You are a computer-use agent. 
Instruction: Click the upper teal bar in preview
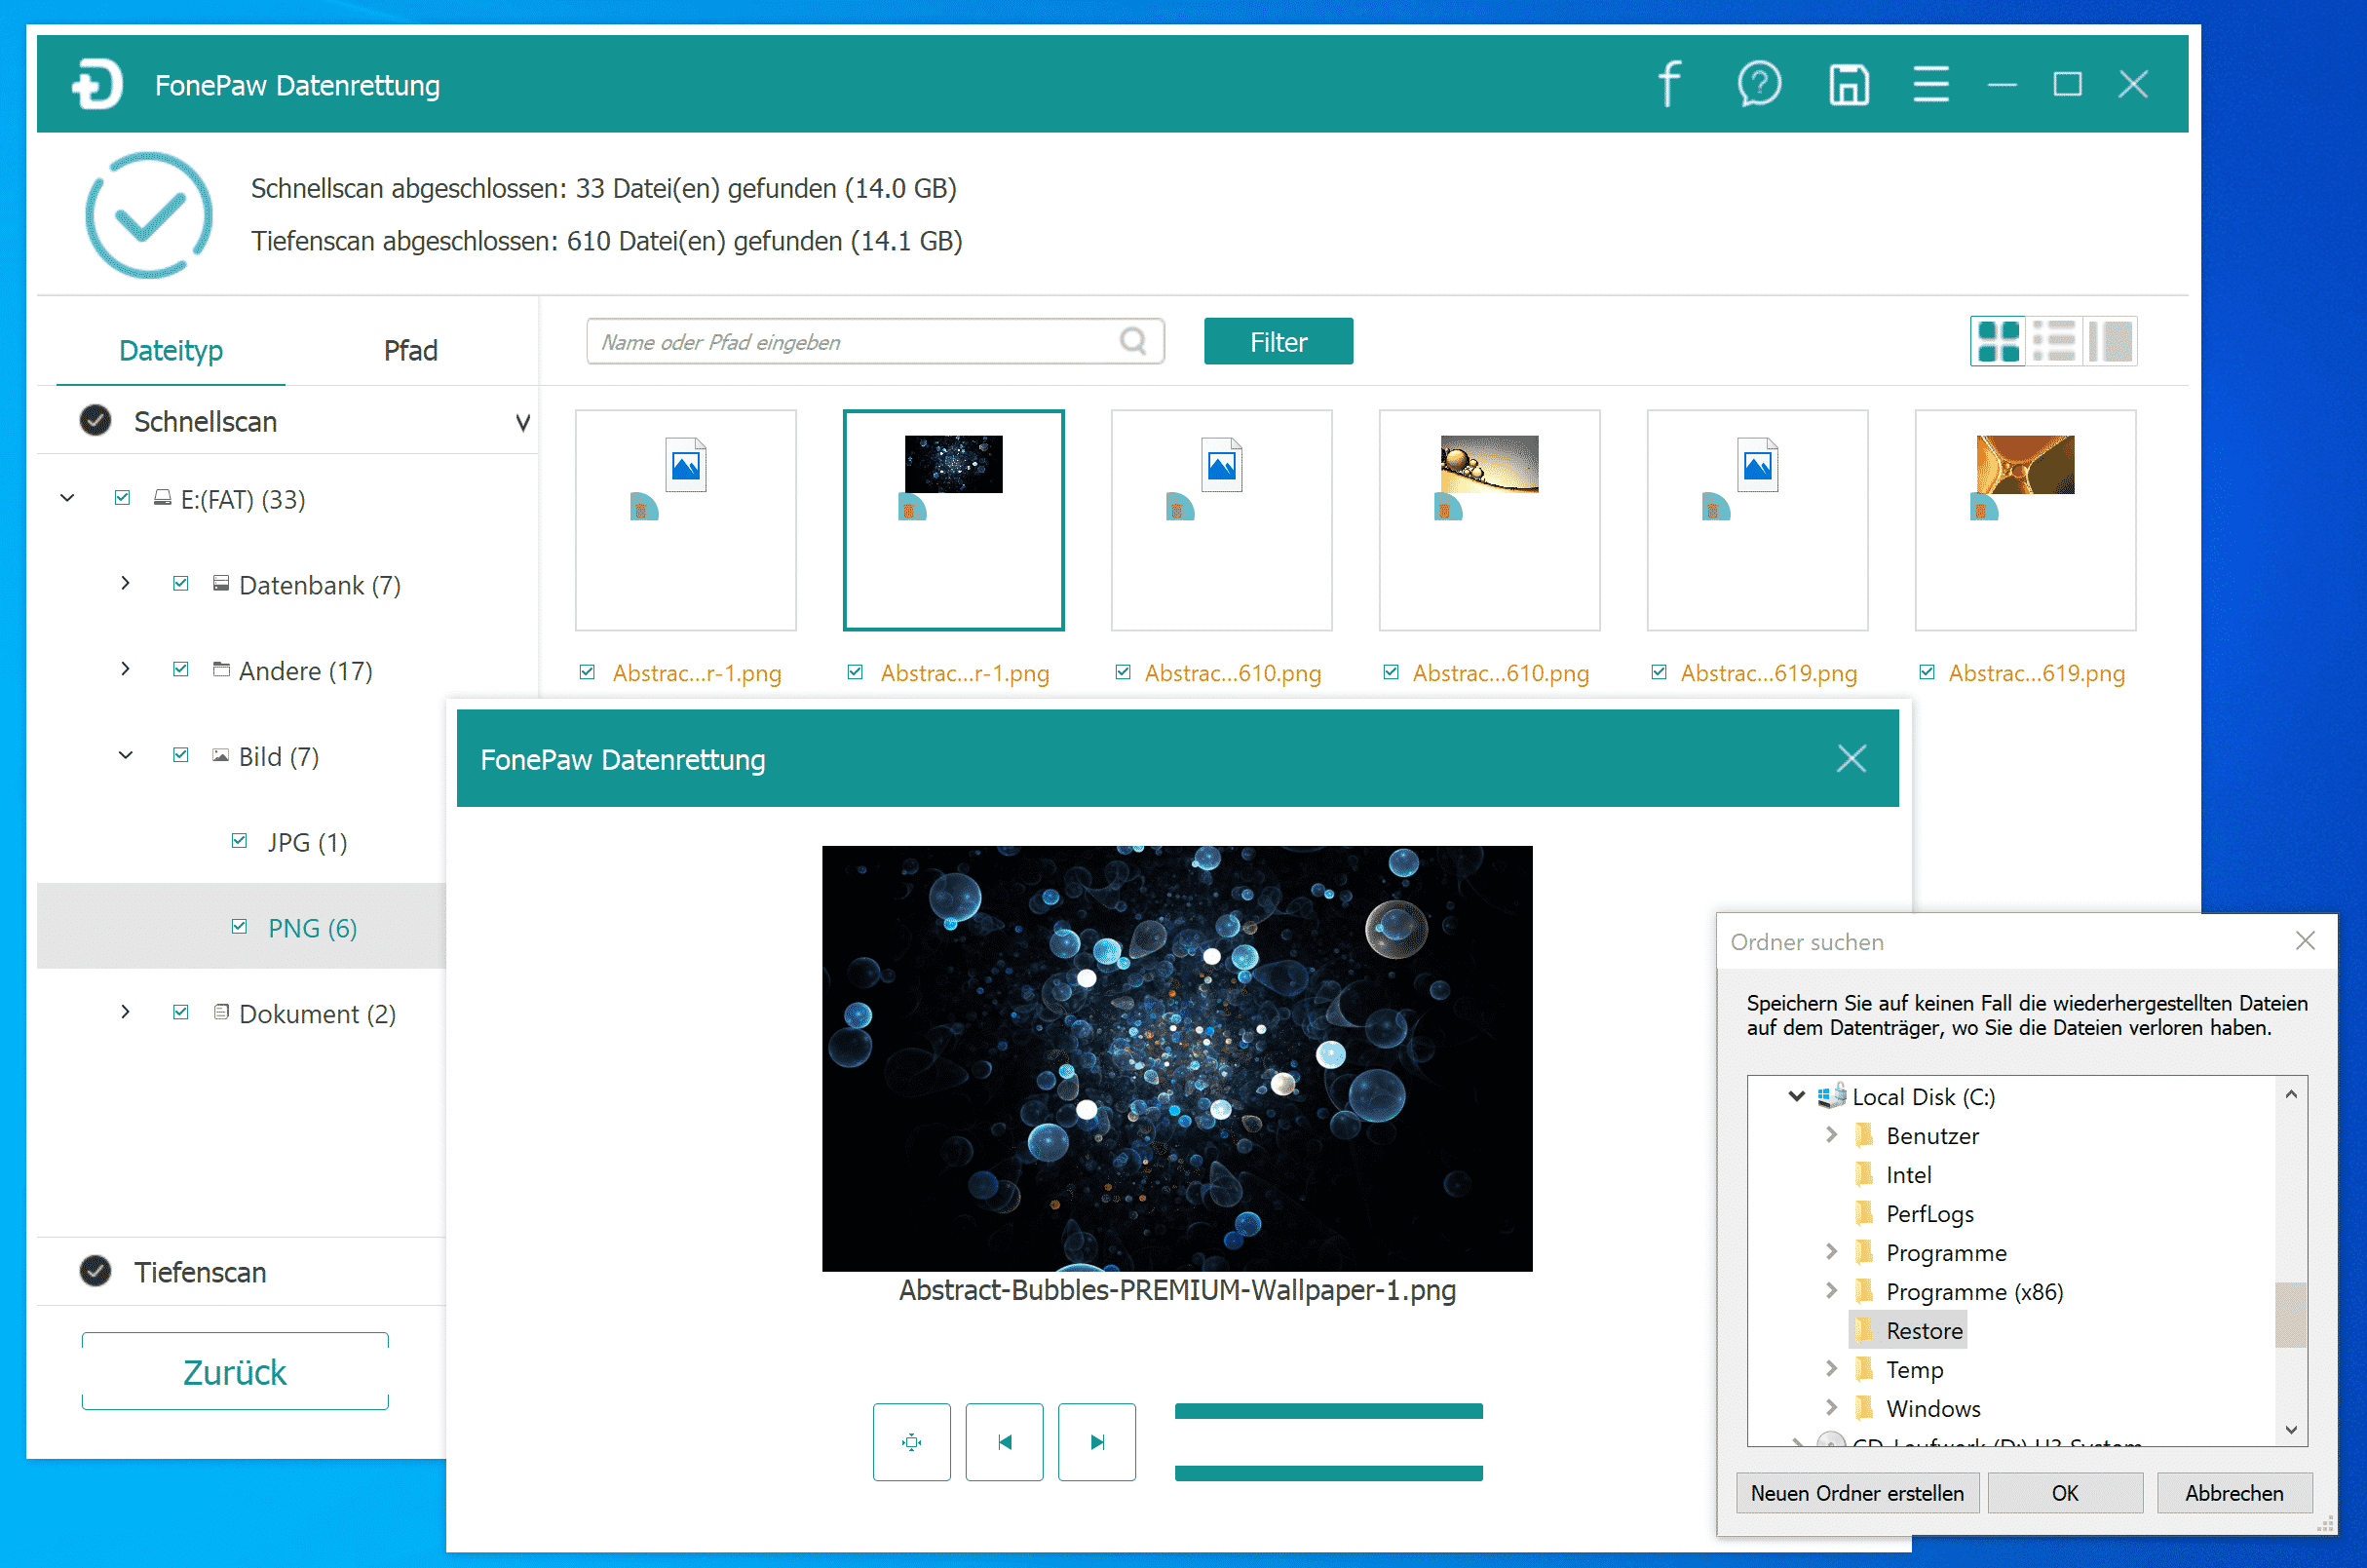(x=1328, y=1411)
